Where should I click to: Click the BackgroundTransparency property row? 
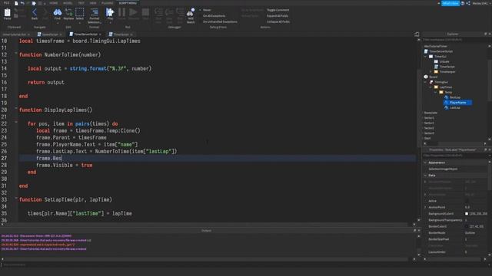456,220
